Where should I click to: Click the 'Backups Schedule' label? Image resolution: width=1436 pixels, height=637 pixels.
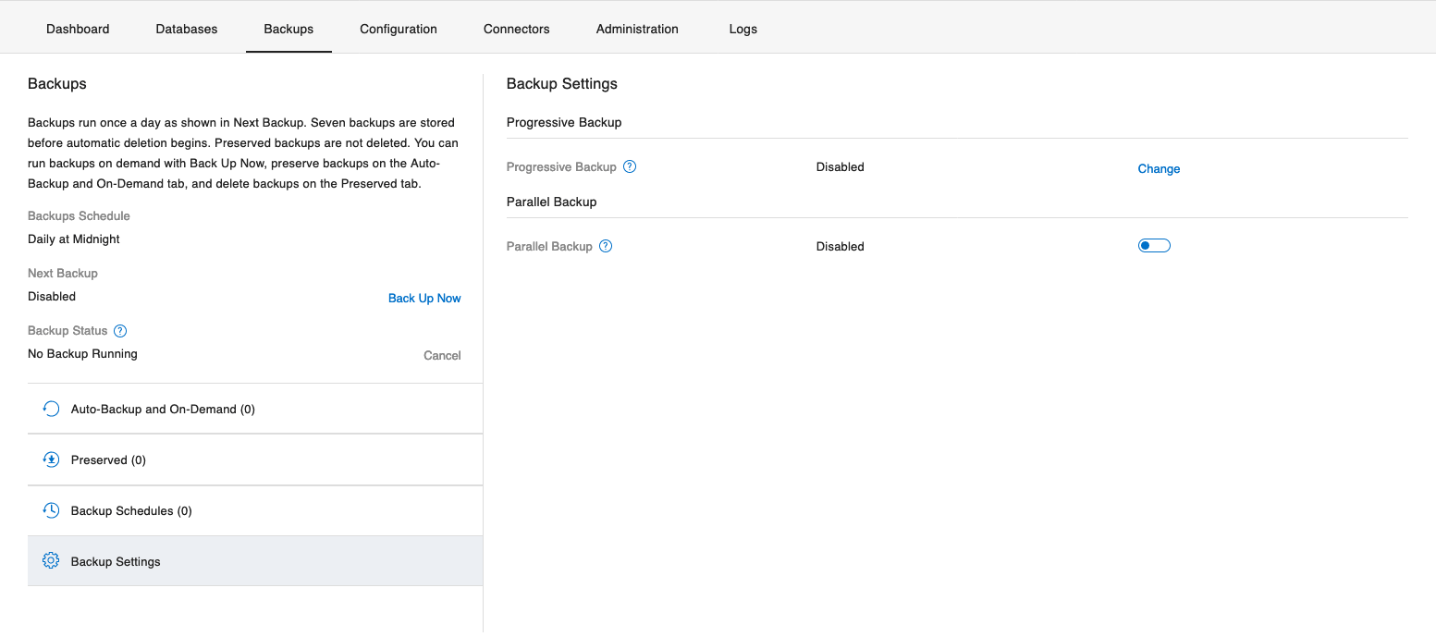[79, 215]
